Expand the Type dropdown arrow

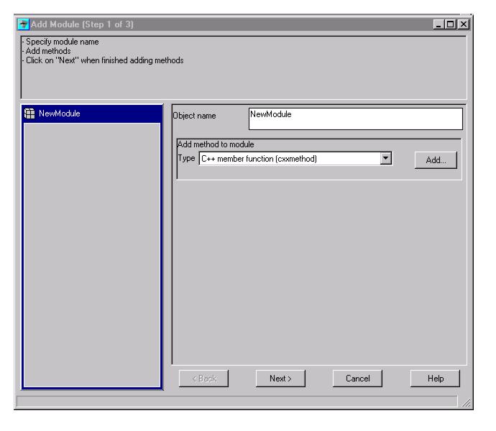pos(387,159)
